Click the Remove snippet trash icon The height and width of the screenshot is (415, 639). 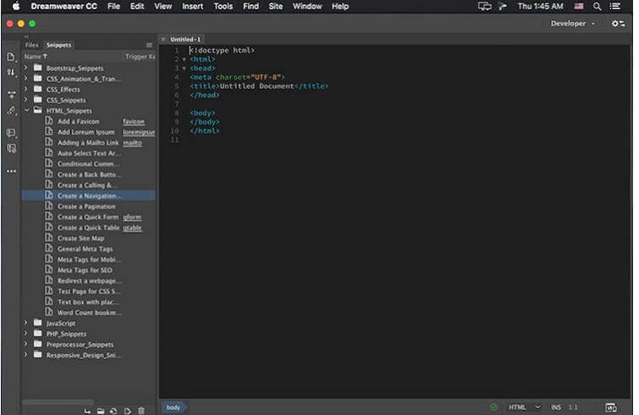coord(141,411)
